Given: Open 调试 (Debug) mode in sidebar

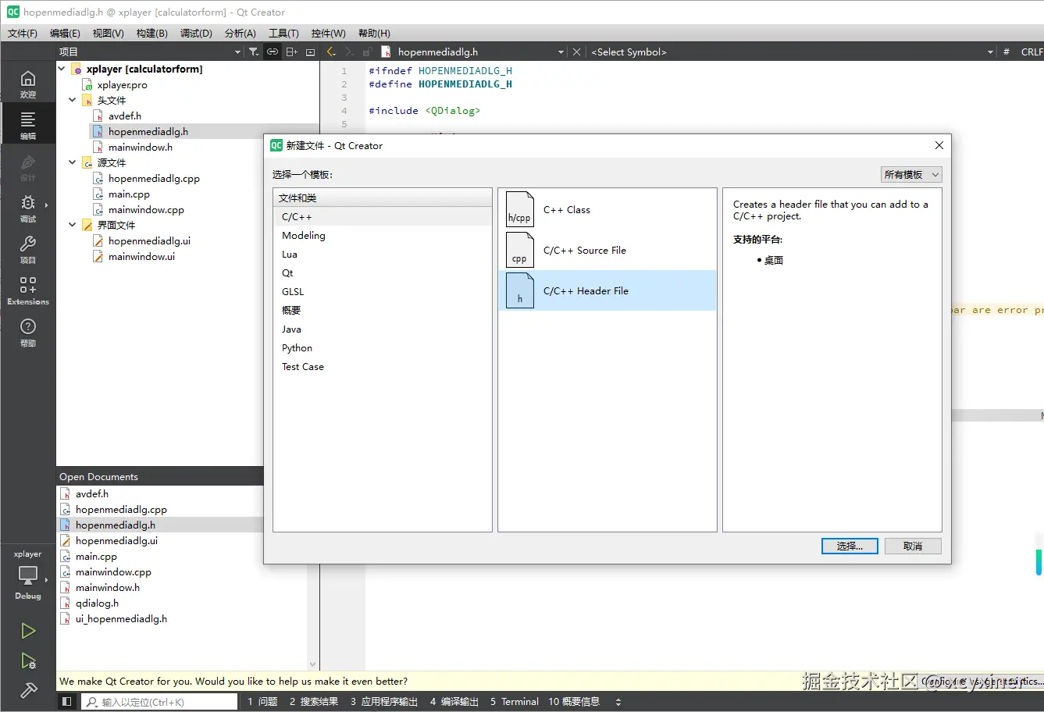Looking at the screenshot, I should (x=28, y=208).
